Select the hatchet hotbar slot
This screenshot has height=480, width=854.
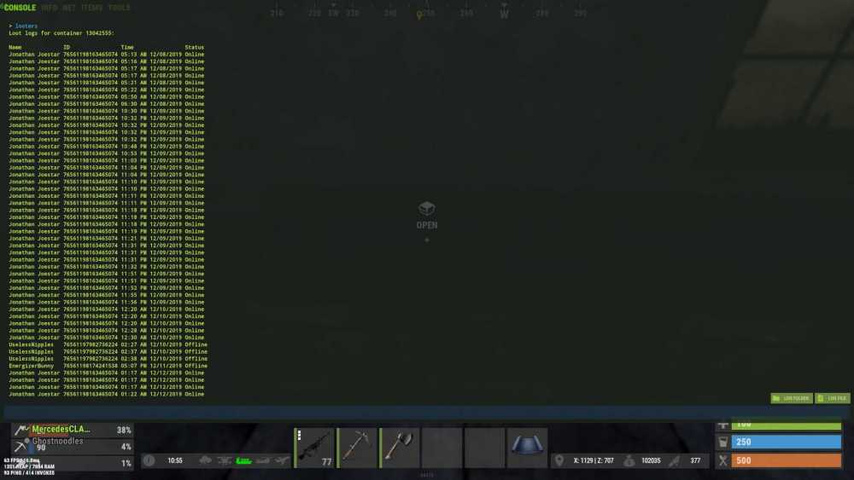tap(400, 448)
